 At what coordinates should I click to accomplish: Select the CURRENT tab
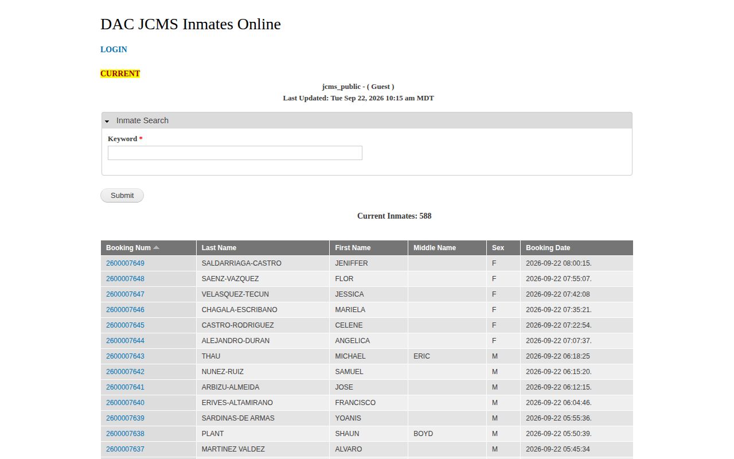coord(120,73)
